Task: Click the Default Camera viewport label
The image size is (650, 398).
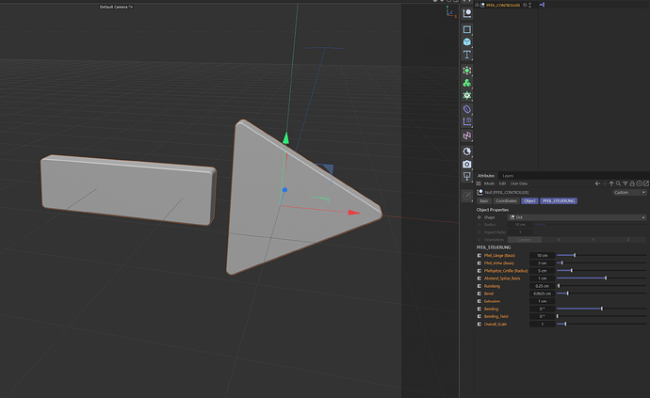Action: click(x=114, y=7)
